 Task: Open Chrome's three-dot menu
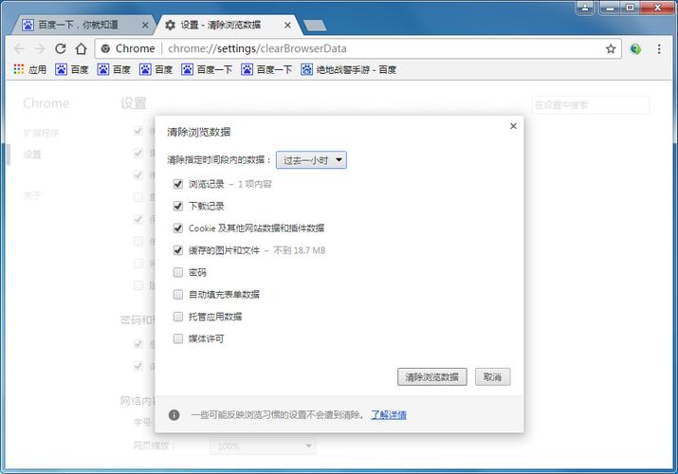click(x=659, y=49)
